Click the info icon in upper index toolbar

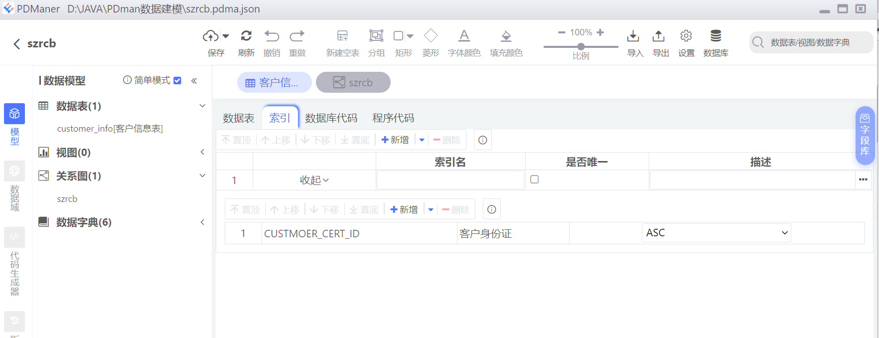click(482, 140)
